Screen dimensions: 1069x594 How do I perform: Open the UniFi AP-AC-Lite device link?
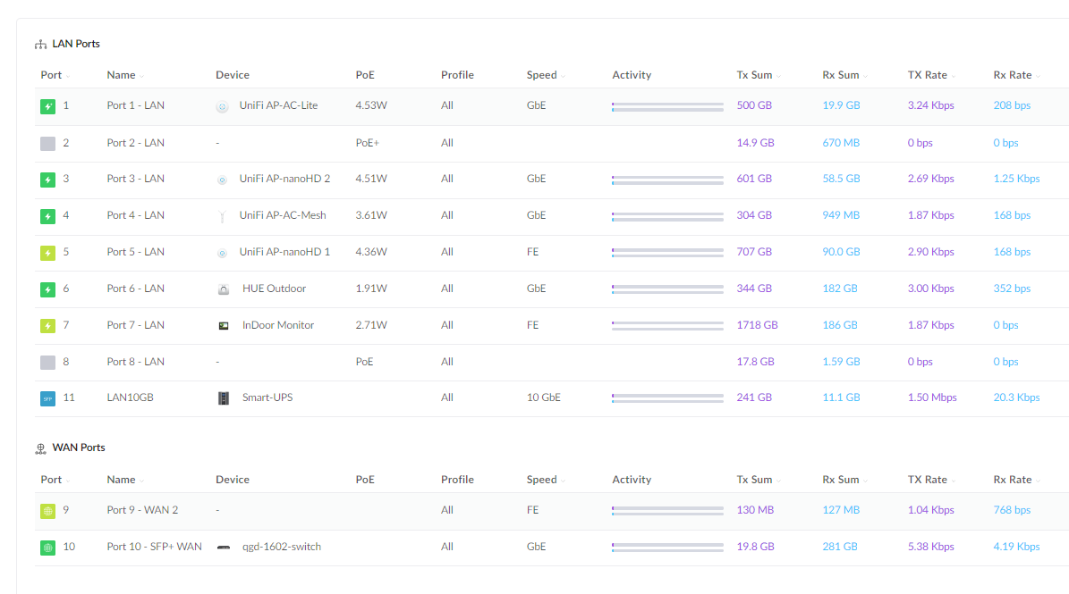pyautogui.click(x=278, y=105)
